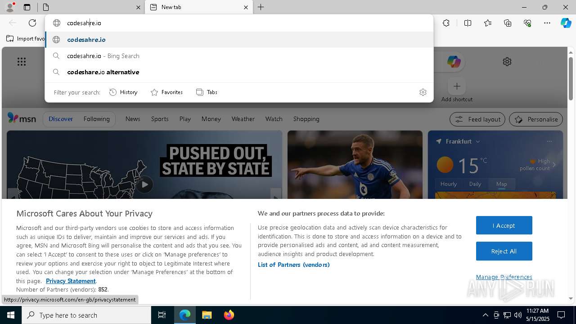Close the first blank tab
Screen dimensions: 576x324
[138, 7]
